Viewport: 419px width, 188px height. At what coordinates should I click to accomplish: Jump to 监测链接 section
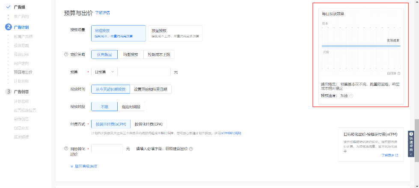pyautogui.click(x=21, y=137)
